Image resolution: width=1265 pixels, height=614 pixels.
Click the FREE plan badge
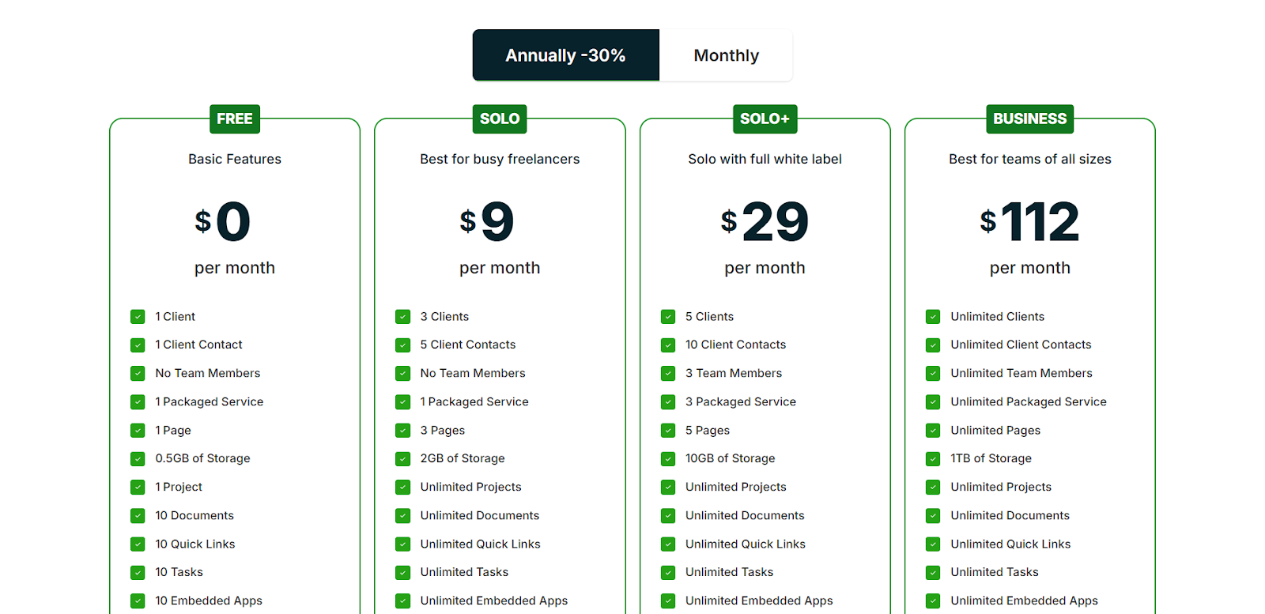pyautogui.click(x=234, y=119)
